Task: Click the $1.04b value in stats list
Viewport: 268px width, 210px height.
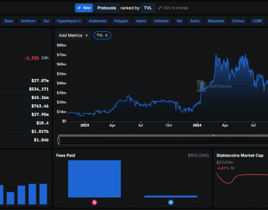Action: click(41, 140)
